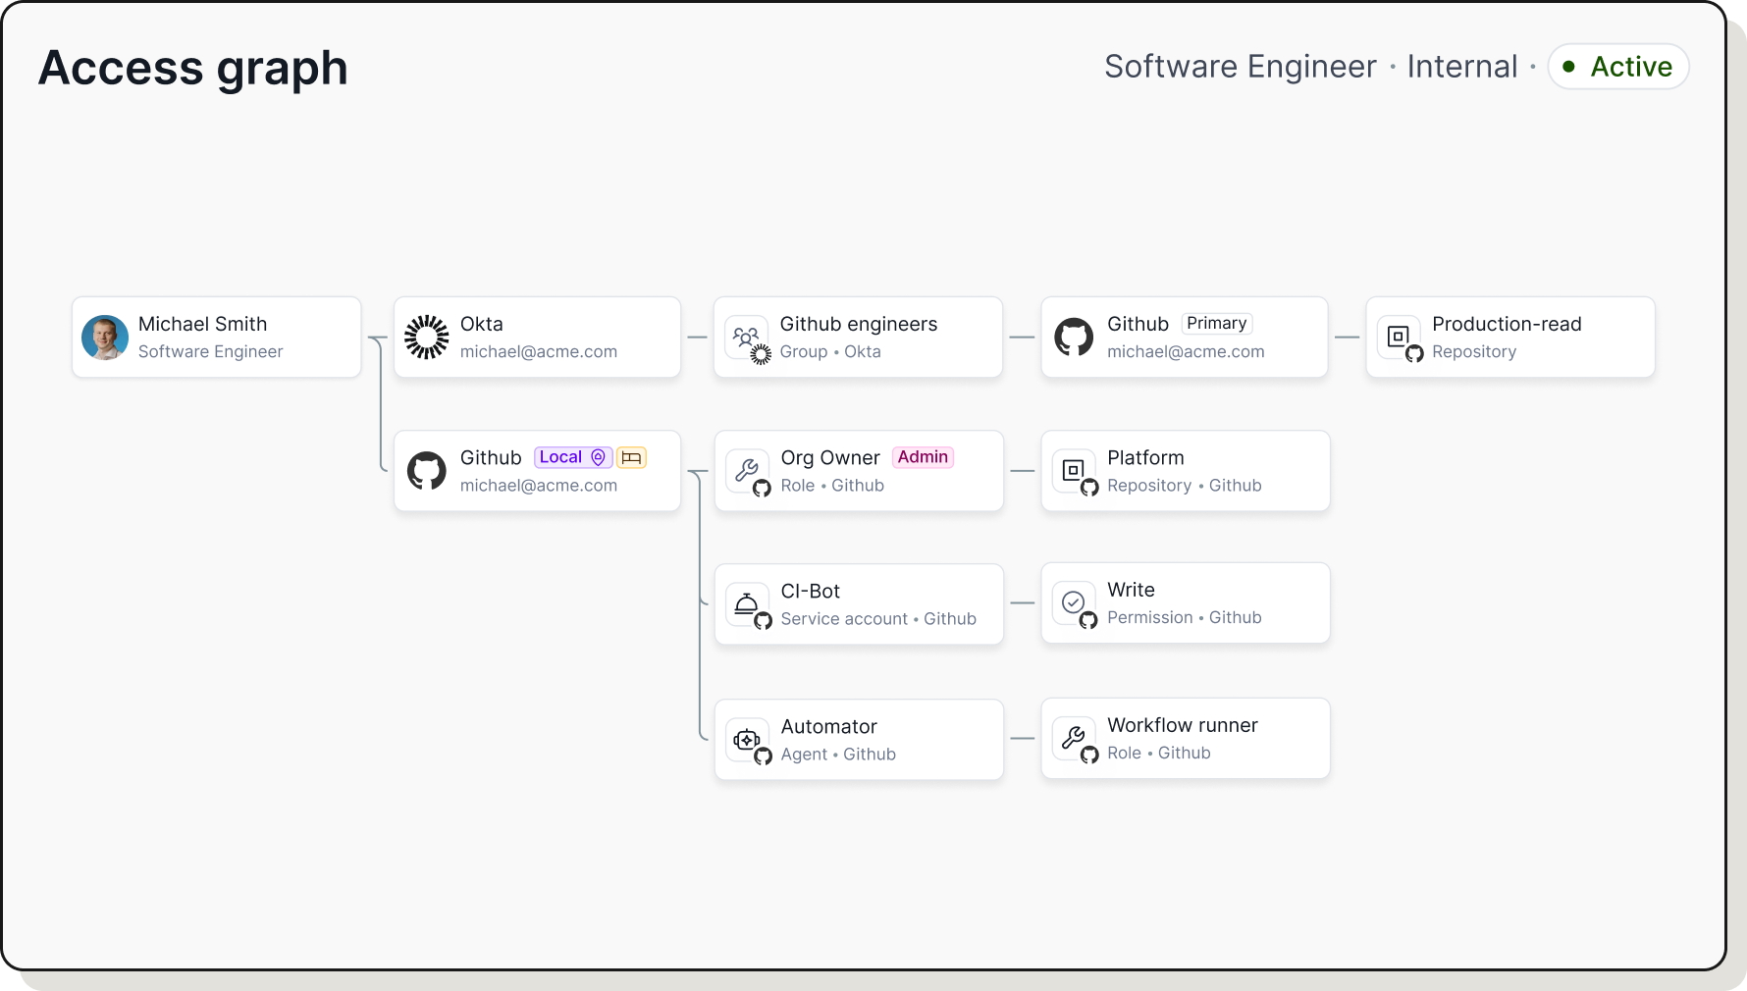Viewport: 1747px width, 991px height.
Task: Toggle the orange bed badge on local Github account
Action: (631, 457)
